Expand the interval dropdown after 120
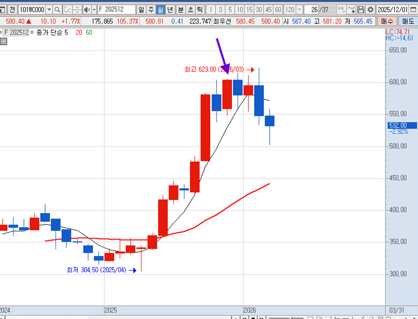This screenshot has width=418, height=319. click(x=299, y=10)
